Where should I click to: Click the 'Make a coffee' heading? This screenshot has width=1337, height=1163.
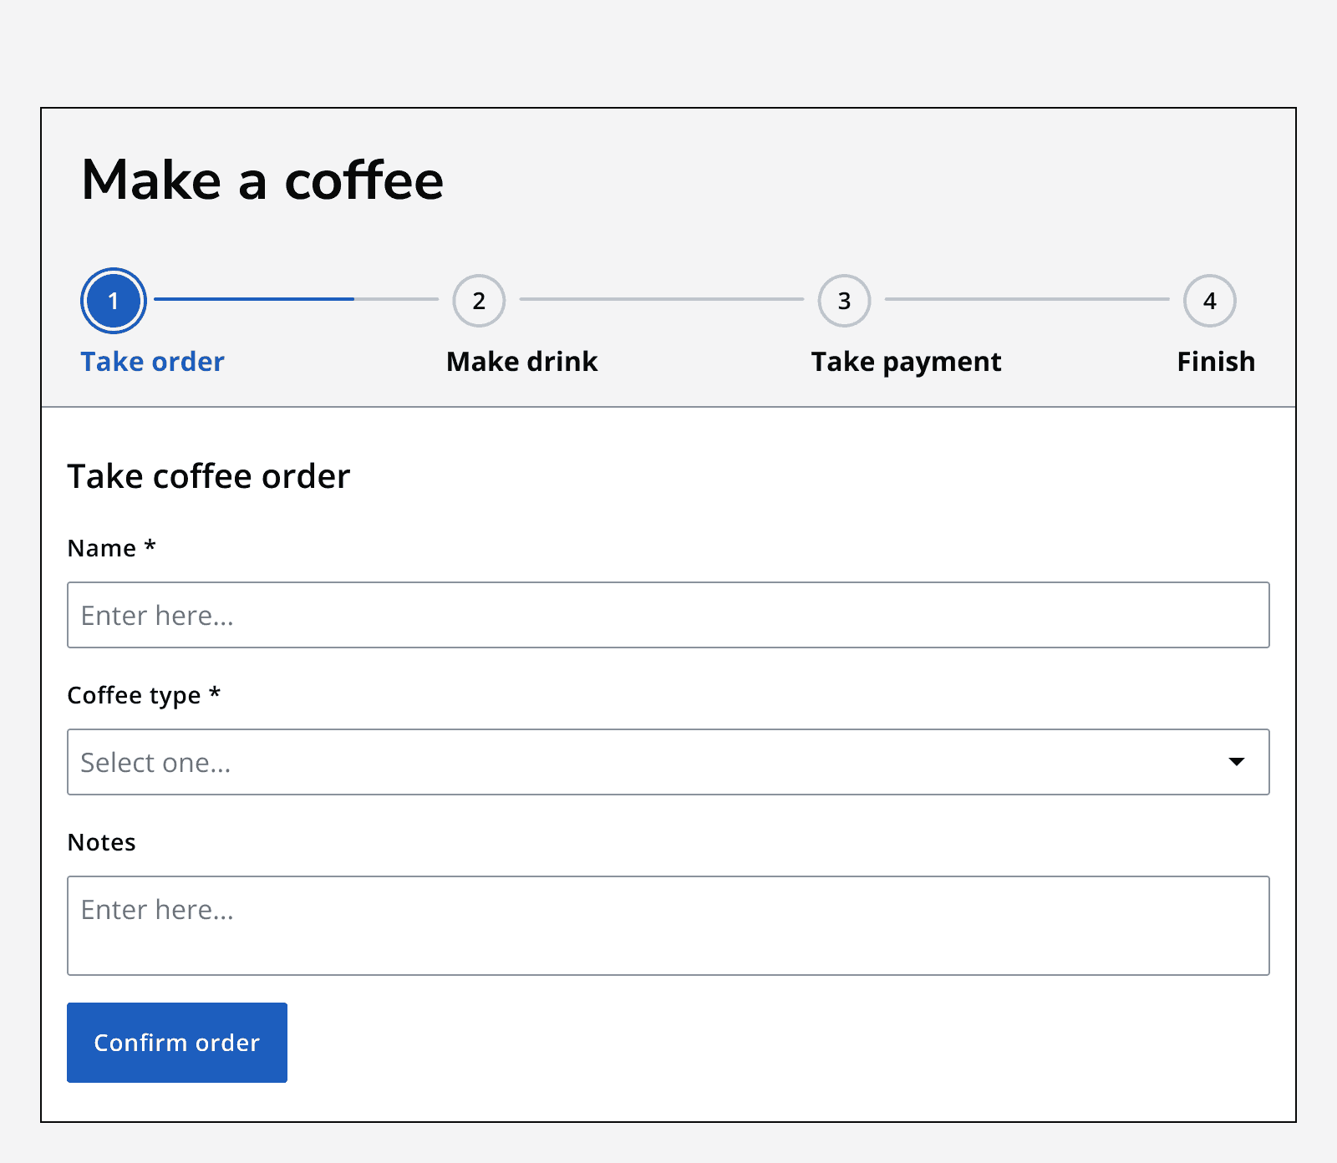[262, 180]
